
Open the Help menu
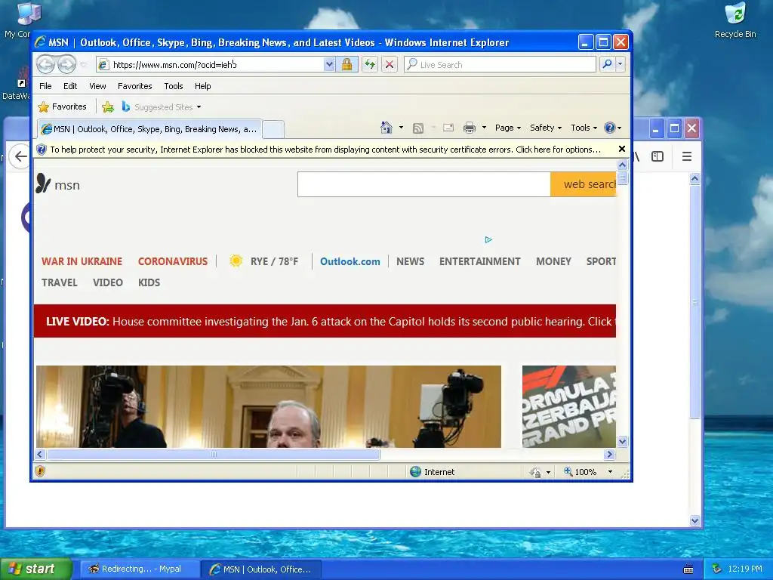tap(202, 86)
